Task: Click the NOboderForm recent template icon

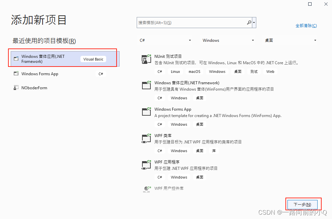Action: [x=16, y=88]
